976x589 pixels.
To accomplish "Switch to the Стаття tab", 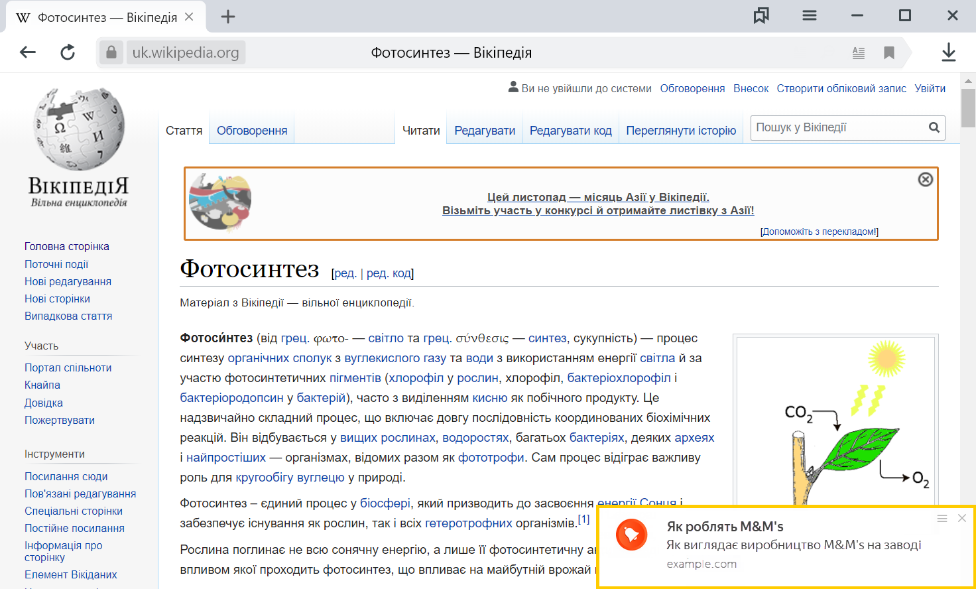I will tap(184, 131).
